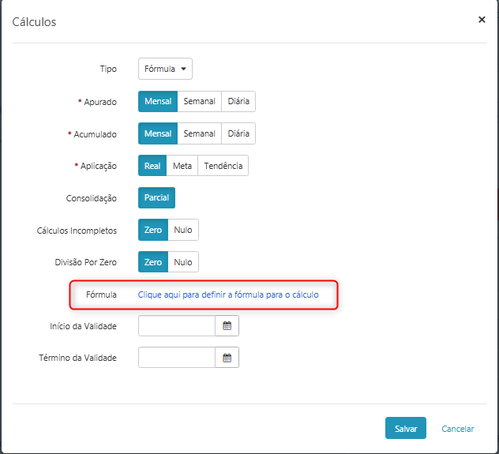Set Cálculos Incompletos to Nulo
Screen dimensions: 499x454
183,230
